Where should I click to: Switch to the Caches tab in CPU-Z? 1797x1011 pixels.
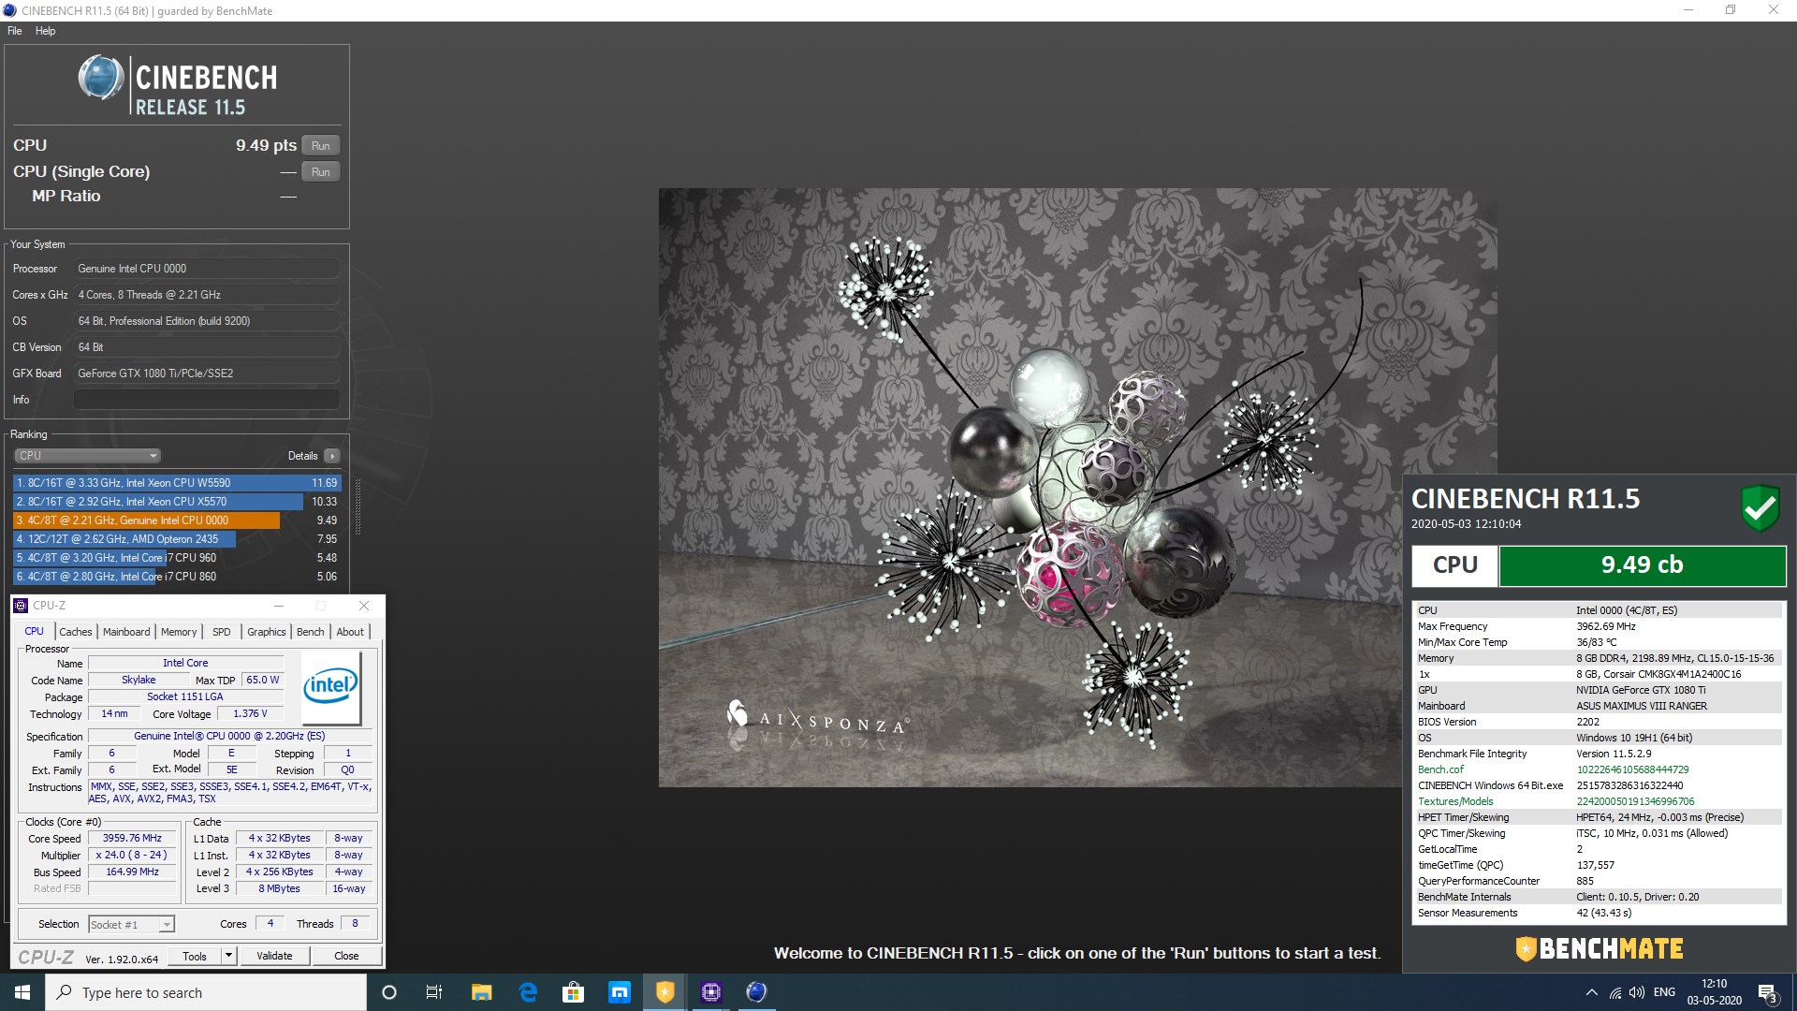coord(76,632)
